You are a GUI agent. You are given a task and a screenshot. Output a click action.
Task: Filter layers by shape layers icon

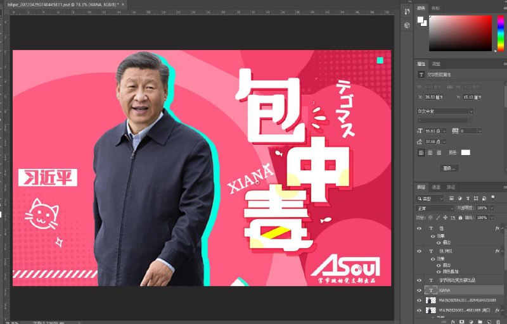(x=476, y=198)
